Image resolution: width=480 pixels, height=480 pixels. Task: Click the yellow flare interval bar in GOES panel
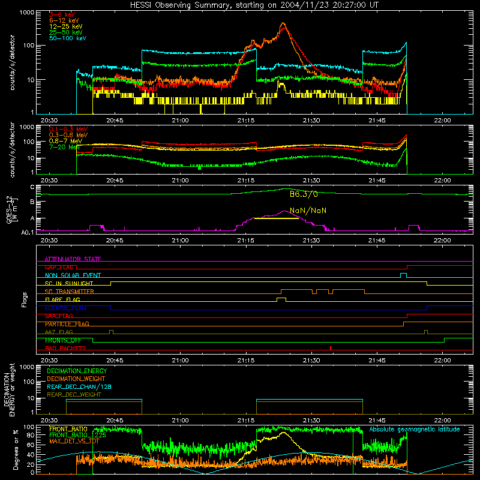277,218
